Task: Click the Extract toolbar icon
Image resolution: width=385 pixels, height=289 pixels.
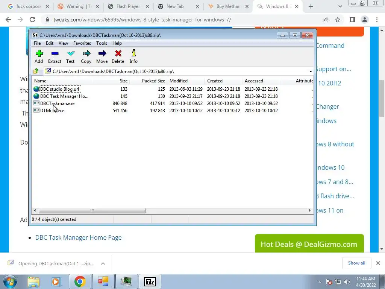Action: pyautogui.click(x=55, y=56)
